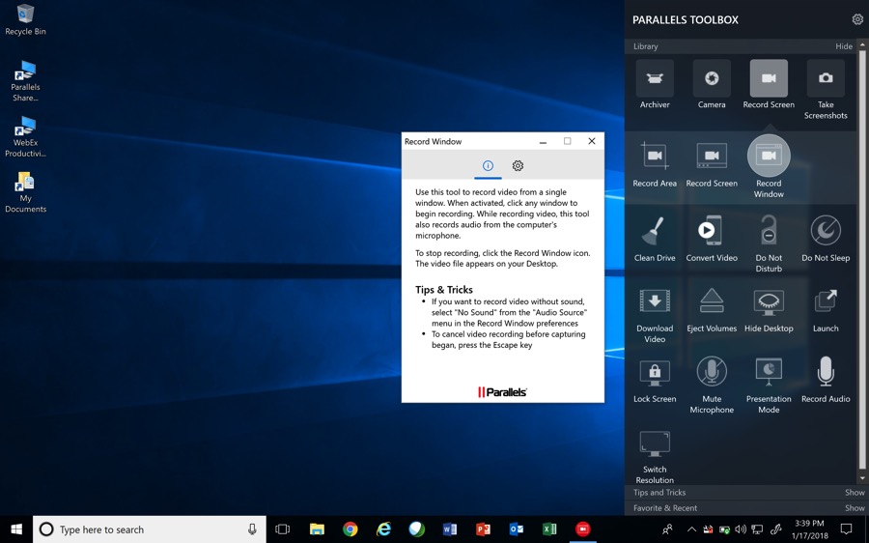Toggle Mute Microphone
Viewport: 869px width, 543px height.
[712, 372]
